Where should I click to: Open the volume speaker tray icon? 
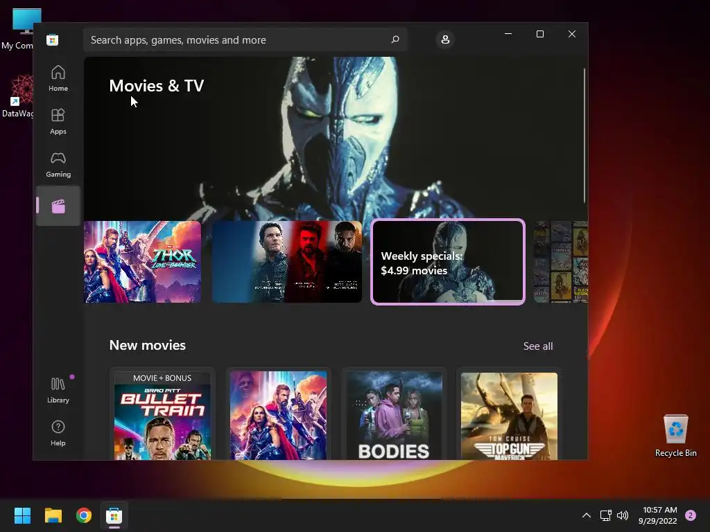coord(623,515)
